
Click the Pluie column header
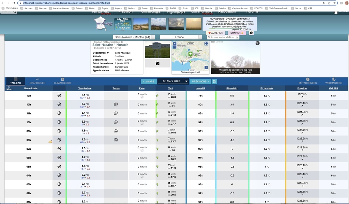click(x=142, y=88)
